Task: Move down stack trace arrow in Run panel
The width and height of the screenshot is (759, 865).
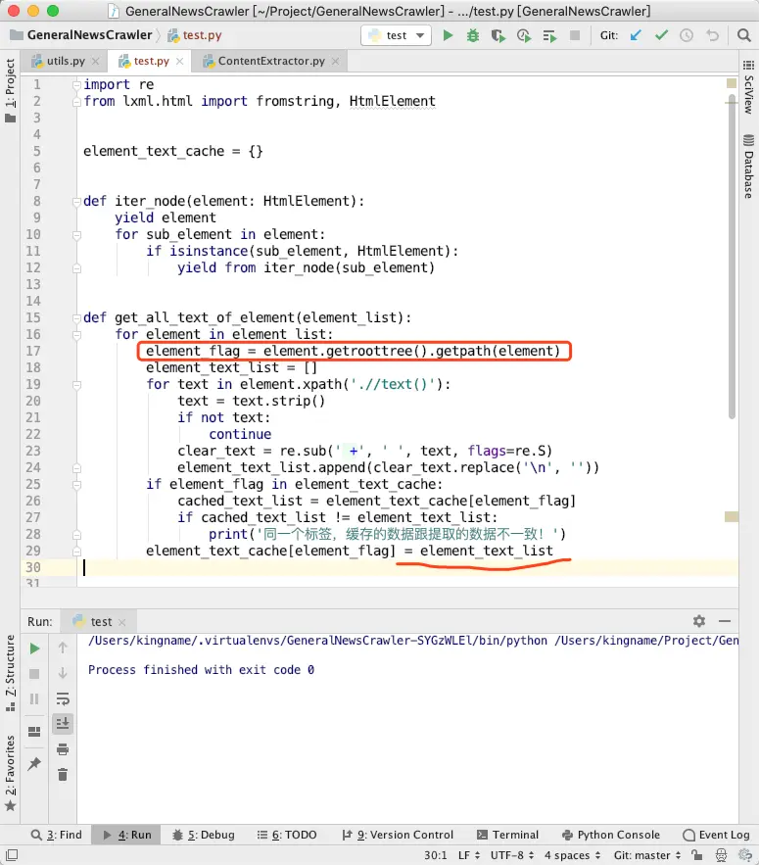Action: [63, 673]
